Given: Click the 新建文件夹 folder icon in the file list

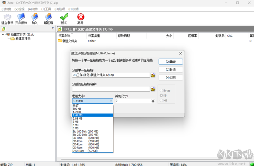Looking at the screenshot, I should click(60, 41).
